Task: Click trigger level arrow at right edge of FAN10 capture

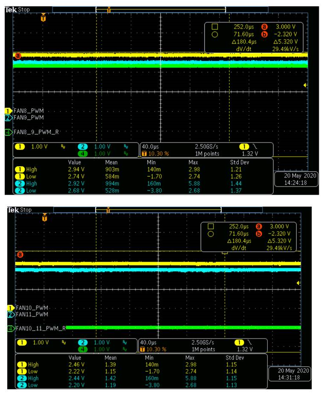Action: [x=299, y=283]
